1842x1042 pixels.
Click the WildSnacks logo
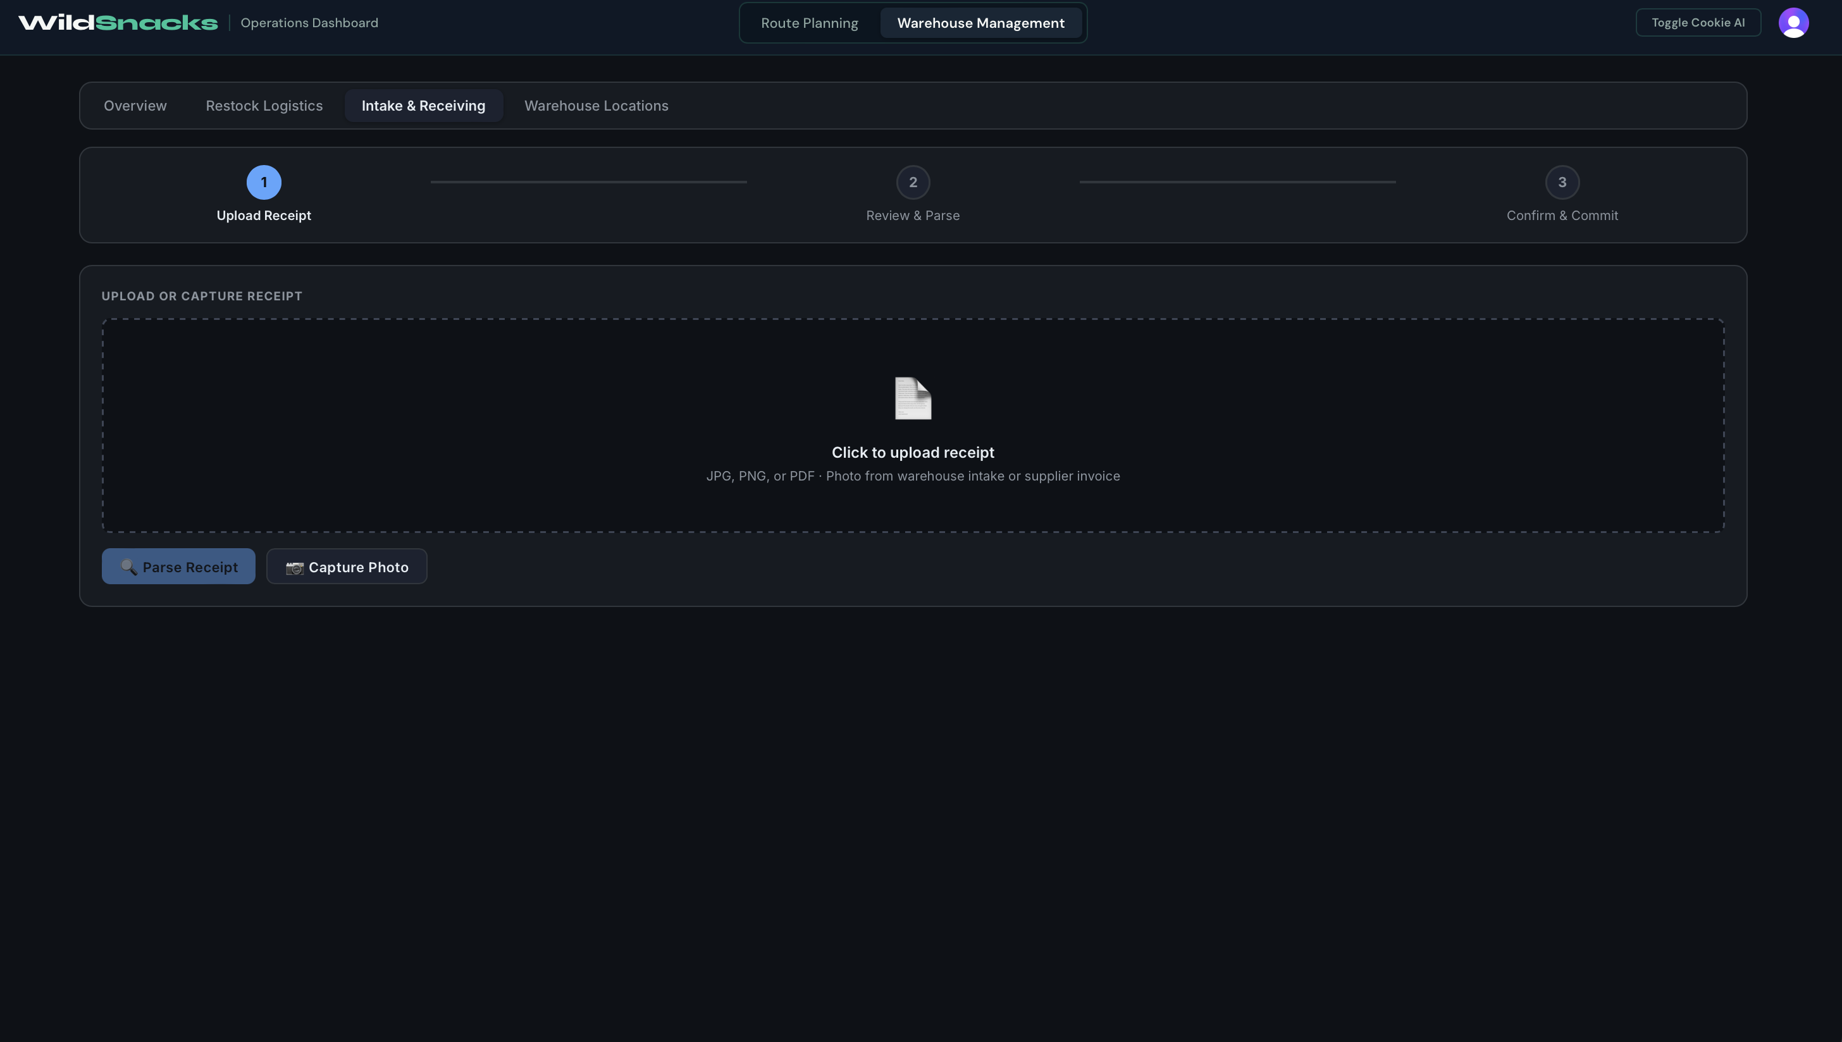click(118, 23)
